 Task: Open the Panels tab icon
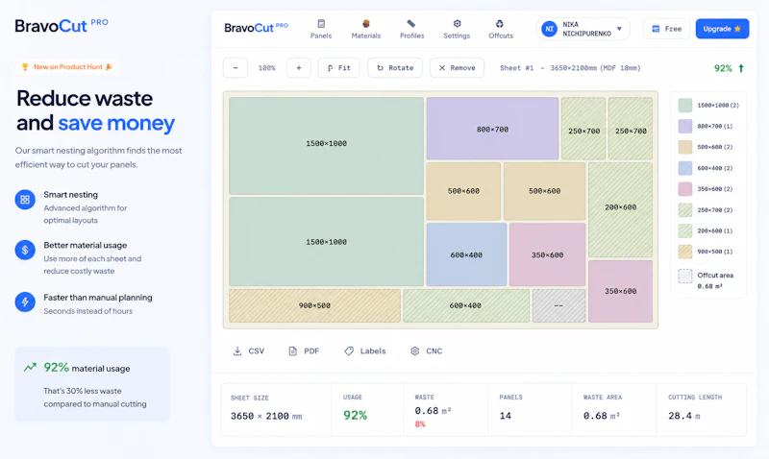pos(321,23)
